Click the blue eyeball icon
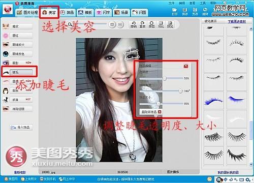254x183 pixels. point(6,54)
